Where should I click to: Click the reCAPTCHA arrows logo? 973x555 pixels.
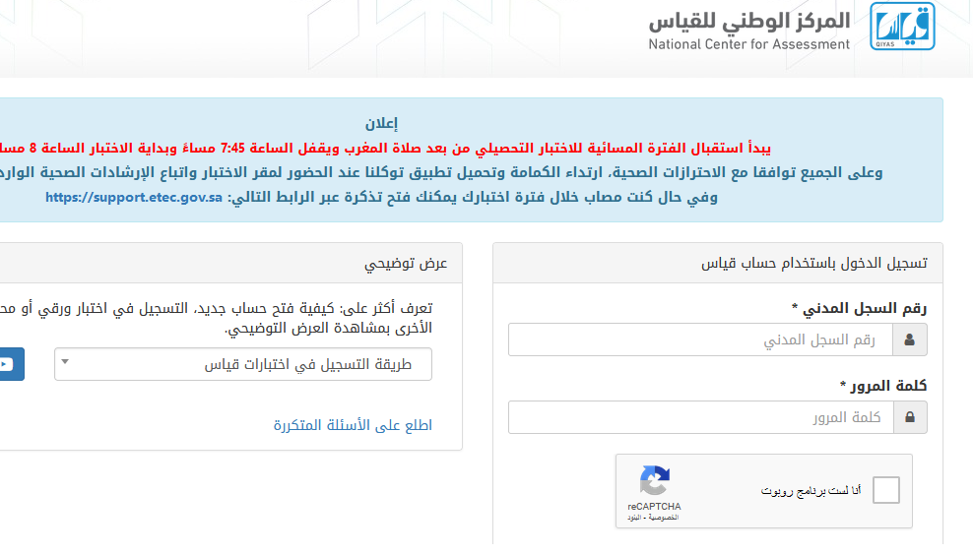[x=655, y=481]
